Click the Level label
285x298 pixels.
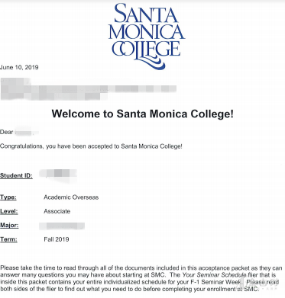point(9,211)
